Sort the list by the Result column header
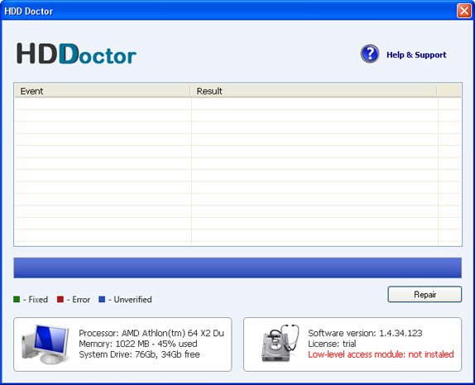The width and height of the screenshot is (475, 385). click(x=314, y=91)
